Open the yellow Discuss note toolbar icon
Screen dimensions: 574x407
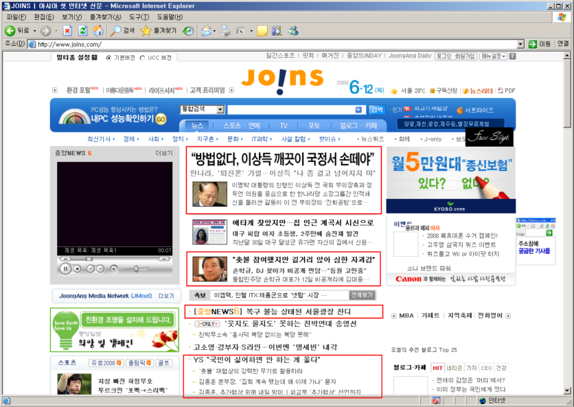[x=262, y=31]
